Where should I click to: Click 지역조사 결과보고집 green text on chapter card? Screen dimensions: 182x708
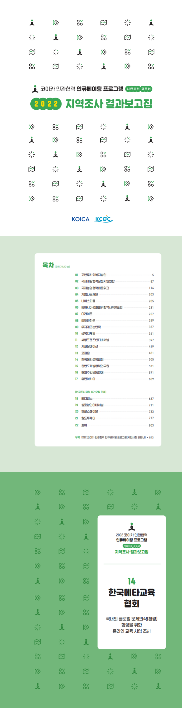[132, 552]
